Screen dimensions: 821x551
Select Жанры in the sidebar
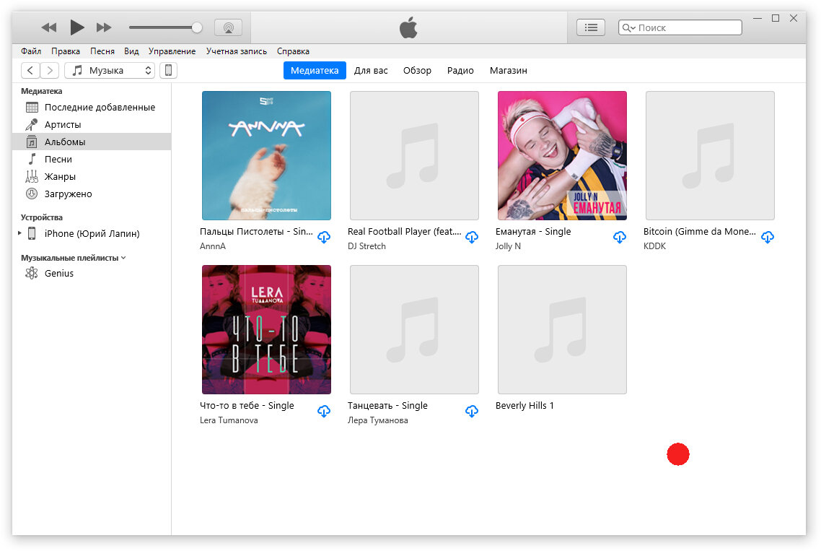(x=92, y=176)
